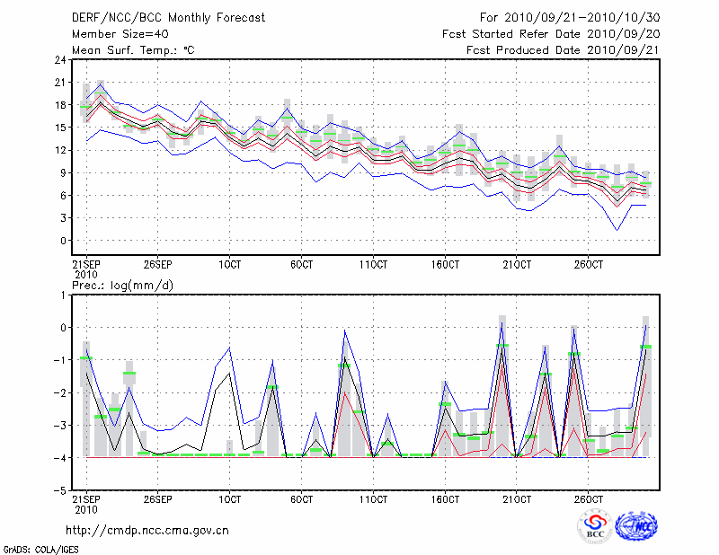Screen dimensions: 719x555
Task: Click the 24 value on temperature y-axis
Action: pyautogui.click(x=59, y=60)
